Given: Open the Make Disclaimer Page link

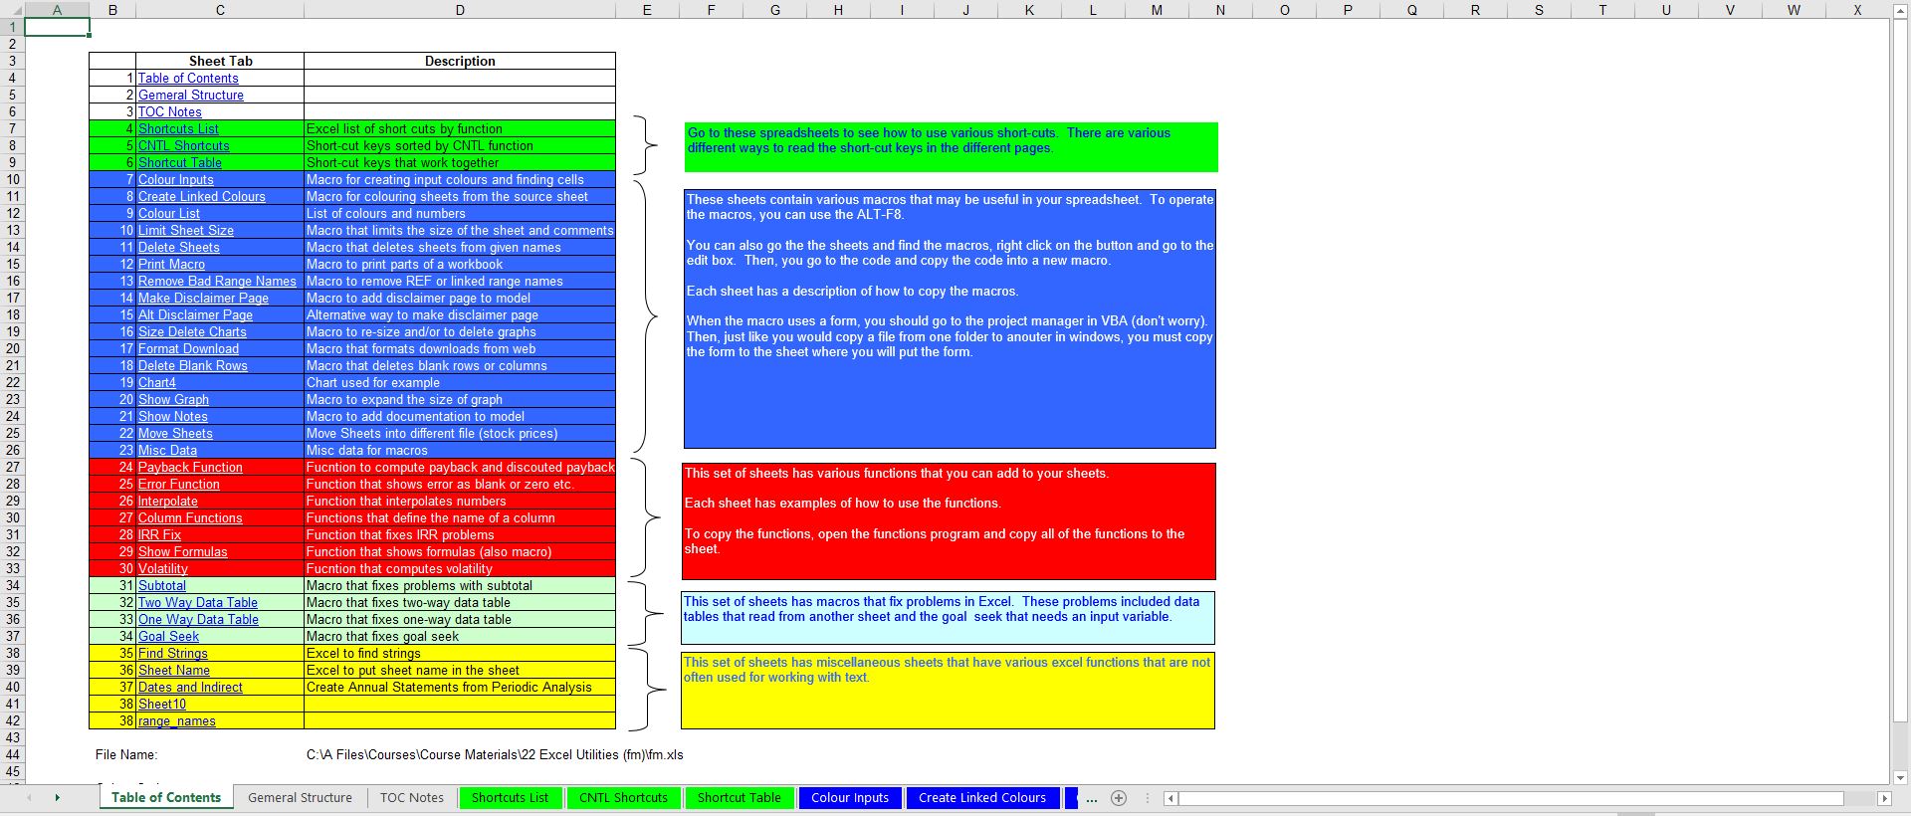Looking at the screenshot, I should [204, 299].
